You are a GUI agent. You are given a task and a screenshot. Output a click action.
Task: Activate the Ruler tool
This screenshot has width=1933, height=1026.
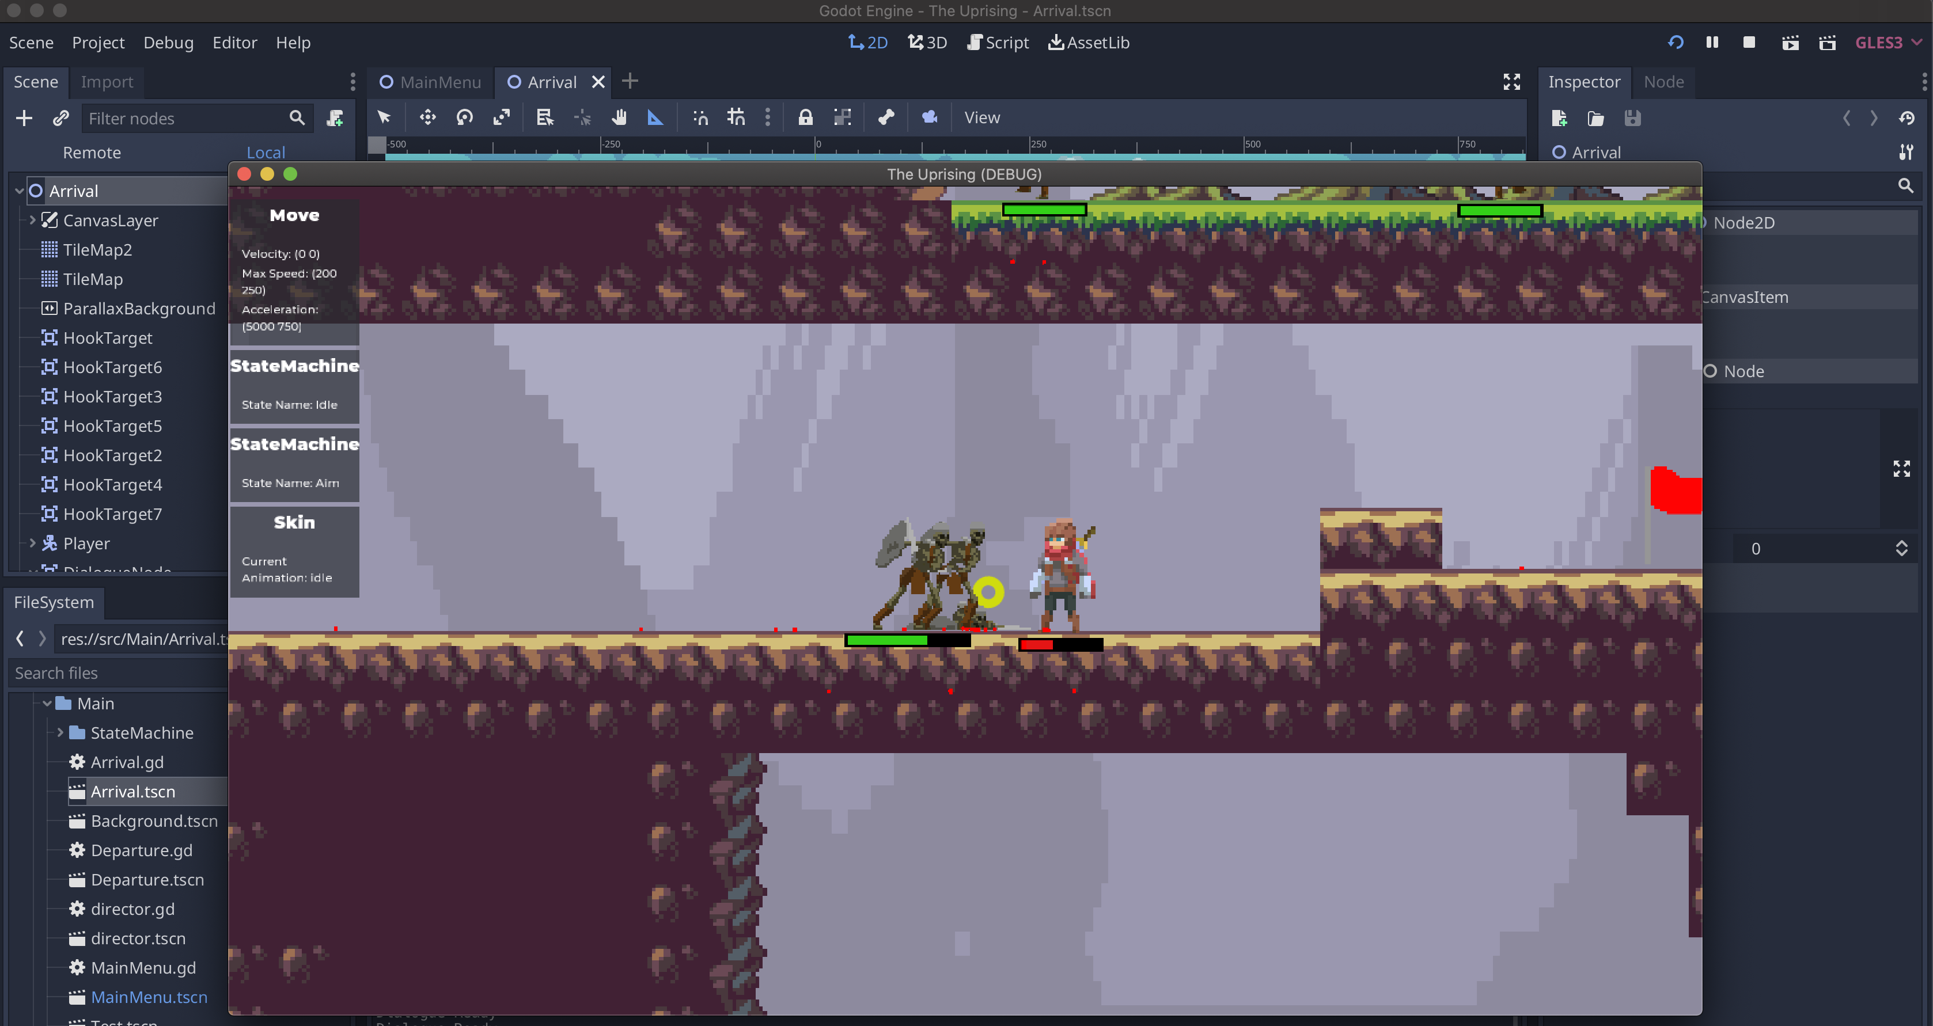point(655,118)
